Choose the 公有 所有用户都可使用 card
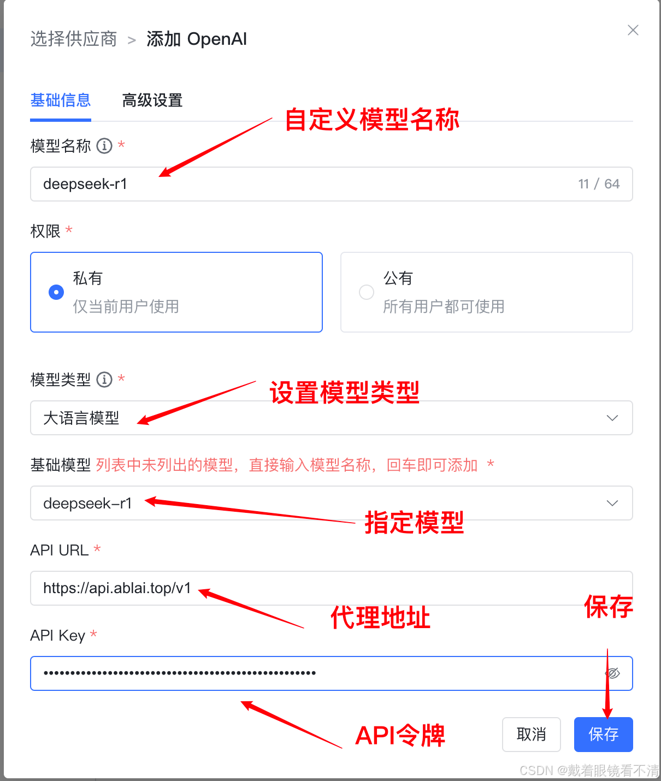 point(487,292)
